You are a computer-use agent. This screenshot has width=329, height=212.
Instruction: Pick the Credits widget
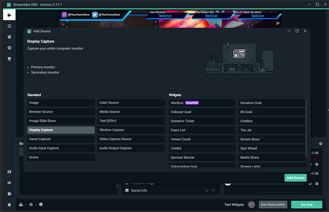tap(202, 148)
